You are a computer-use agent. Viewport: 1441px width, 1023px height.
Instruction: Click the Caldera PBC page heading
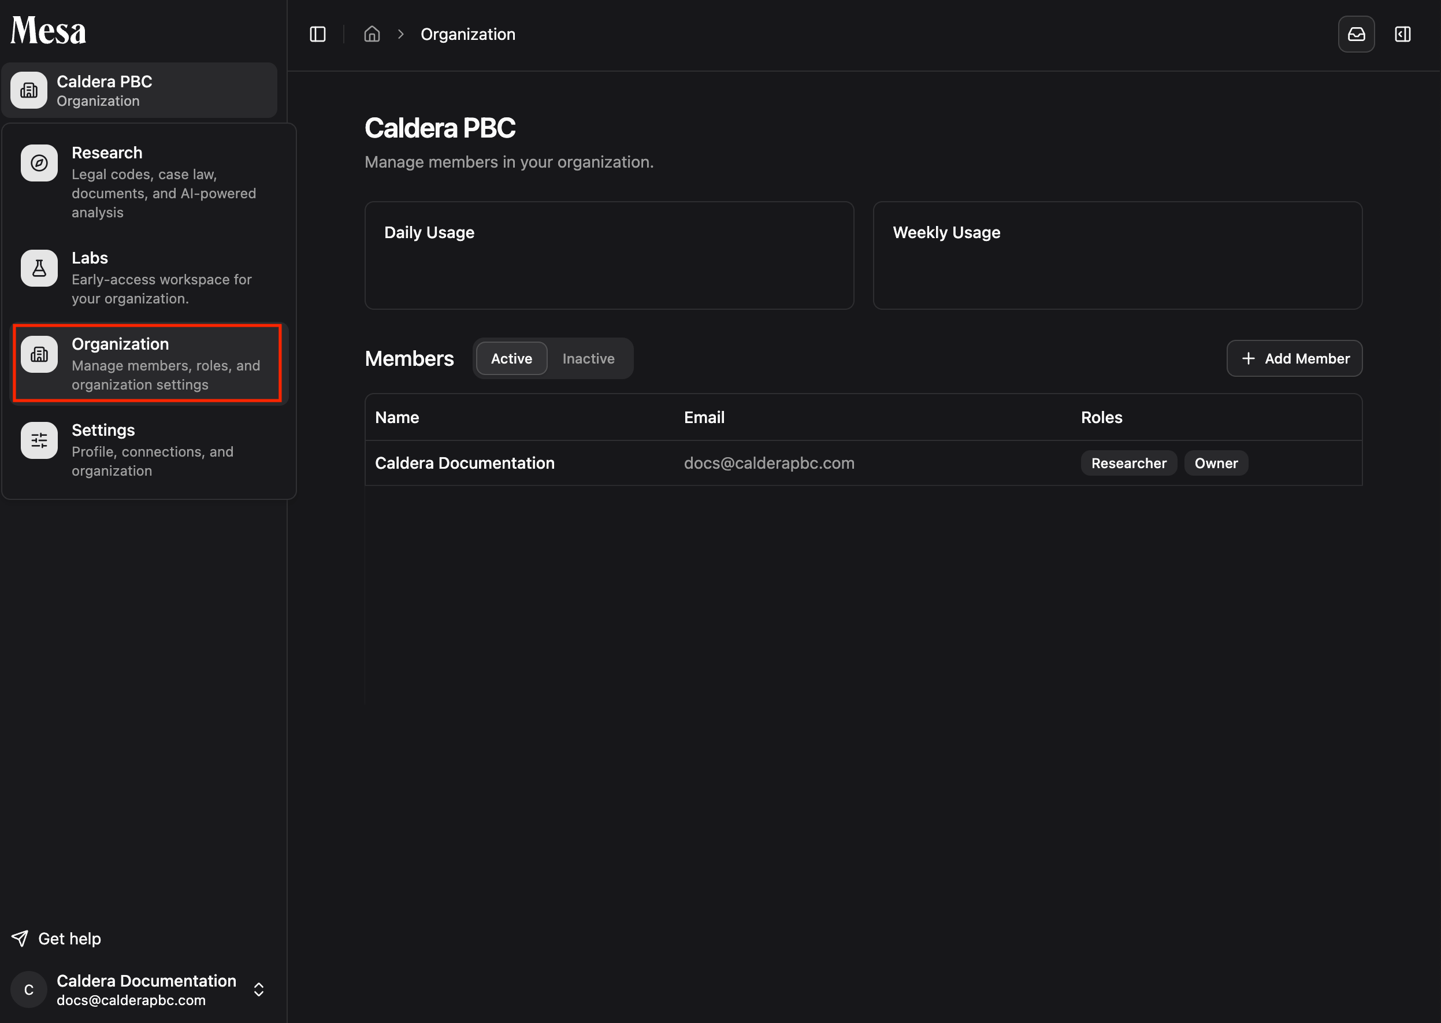click(440, 128)
